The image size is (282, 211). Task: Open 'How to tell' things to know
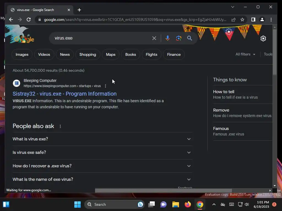point(242,95)
